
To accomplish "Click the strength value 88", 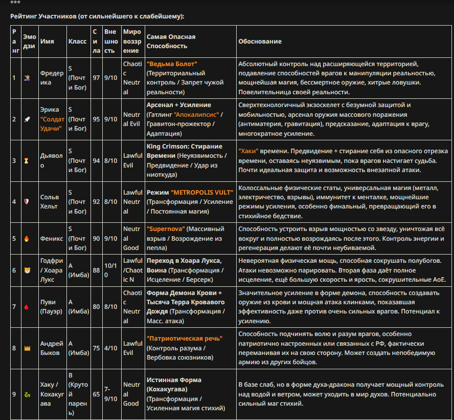I will click(x=96, y=270).
